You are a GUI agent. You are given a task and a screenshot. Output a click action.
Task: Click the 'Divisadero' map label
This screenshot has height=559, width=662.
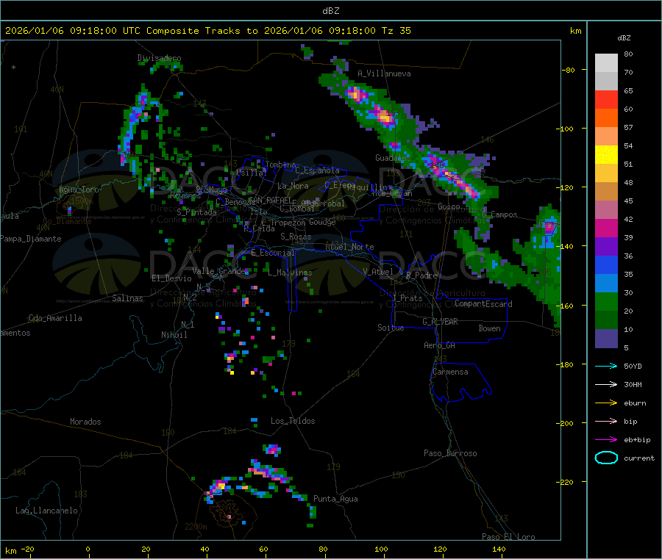159,58
